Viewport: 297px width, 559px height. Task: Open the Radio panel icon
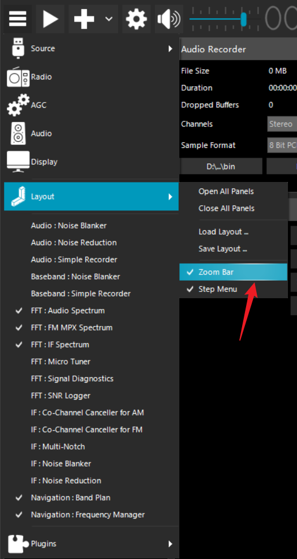(18, 77)
